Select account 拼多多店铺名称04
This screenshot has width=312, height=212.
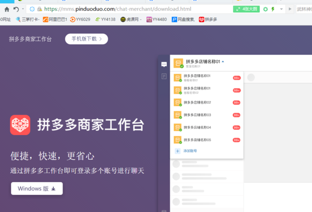click(x=207, y=128)
